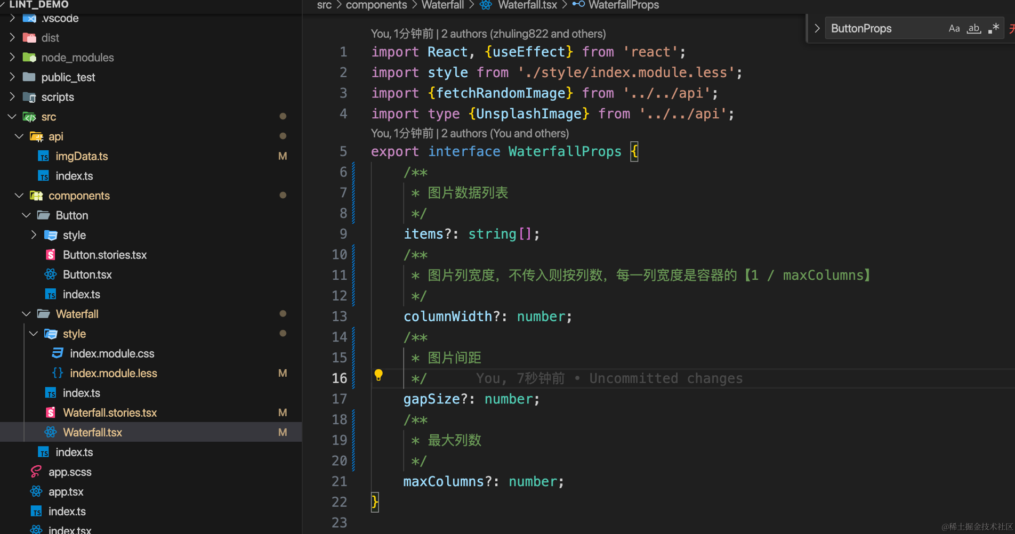Click the TypeScript icon beside imgData.ts

(43, 156)
